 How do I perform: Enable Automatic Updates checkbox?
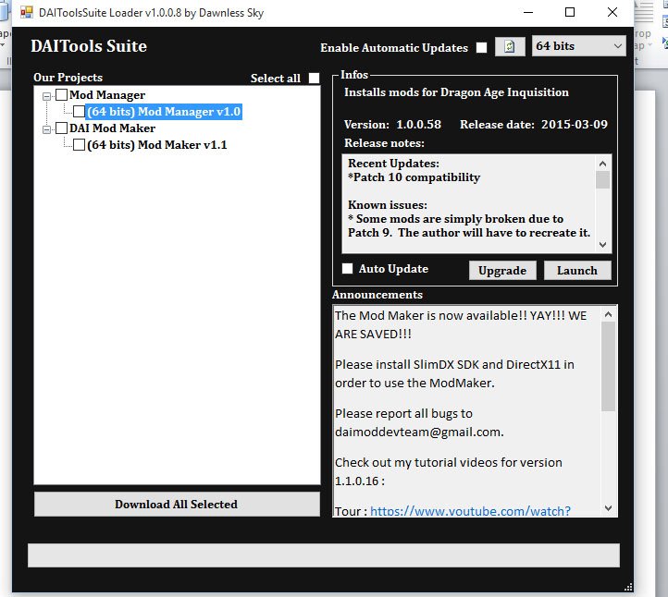point(481,47)
